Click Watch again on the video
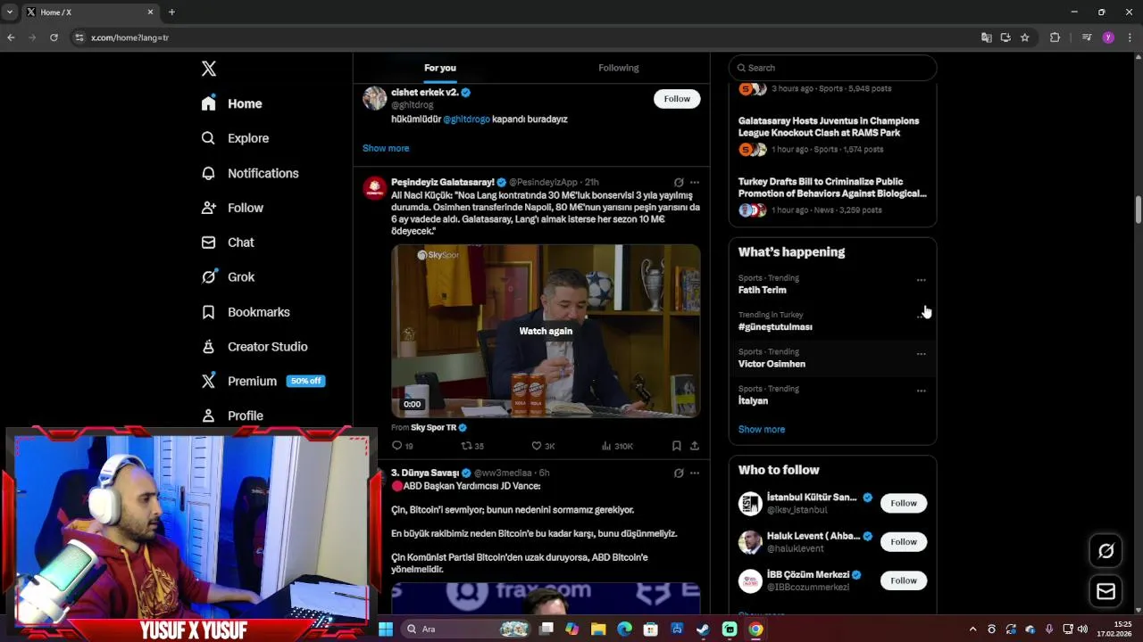Screen dimensions: 1143x642 [546, 331]
